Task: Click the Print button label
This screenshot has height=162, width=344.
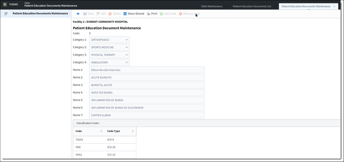Action: pyautogui.click(x=154, y=14)
